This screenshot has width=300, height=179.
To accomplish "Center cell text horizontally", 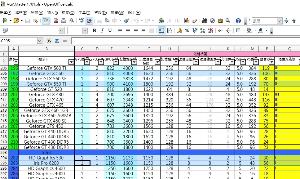I will [128, 30].
